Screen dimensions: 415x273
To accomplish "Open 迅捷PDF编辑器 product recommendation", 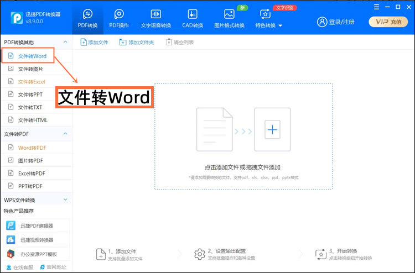I will [x=37, y=225].
